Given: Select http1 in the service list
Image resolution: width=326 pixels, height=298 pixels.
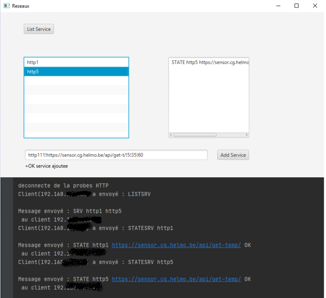Looking at the screenshot, I should point(76,62).
